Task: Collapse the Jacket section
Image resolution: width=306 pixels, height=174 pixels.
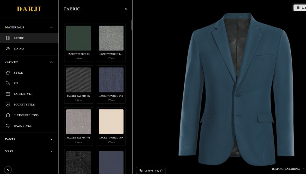Action: coord(51,62)
